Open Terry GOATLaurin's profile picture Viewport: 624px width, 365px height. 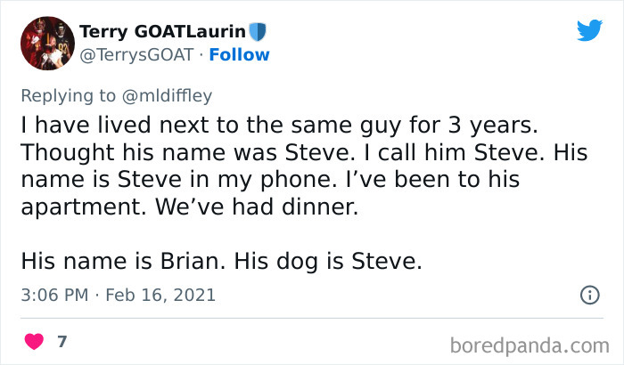46,44
